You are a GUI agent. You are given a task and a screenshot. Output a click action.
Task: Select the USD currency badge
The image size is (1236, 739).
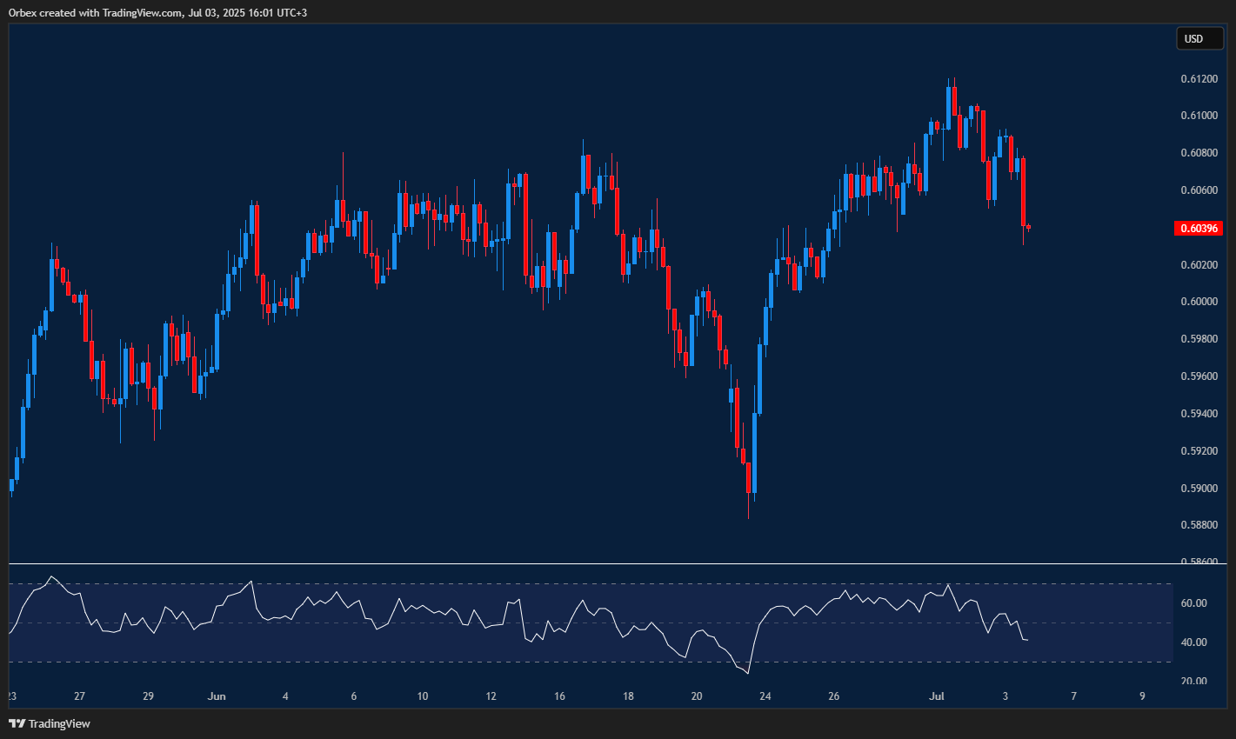1199,38
